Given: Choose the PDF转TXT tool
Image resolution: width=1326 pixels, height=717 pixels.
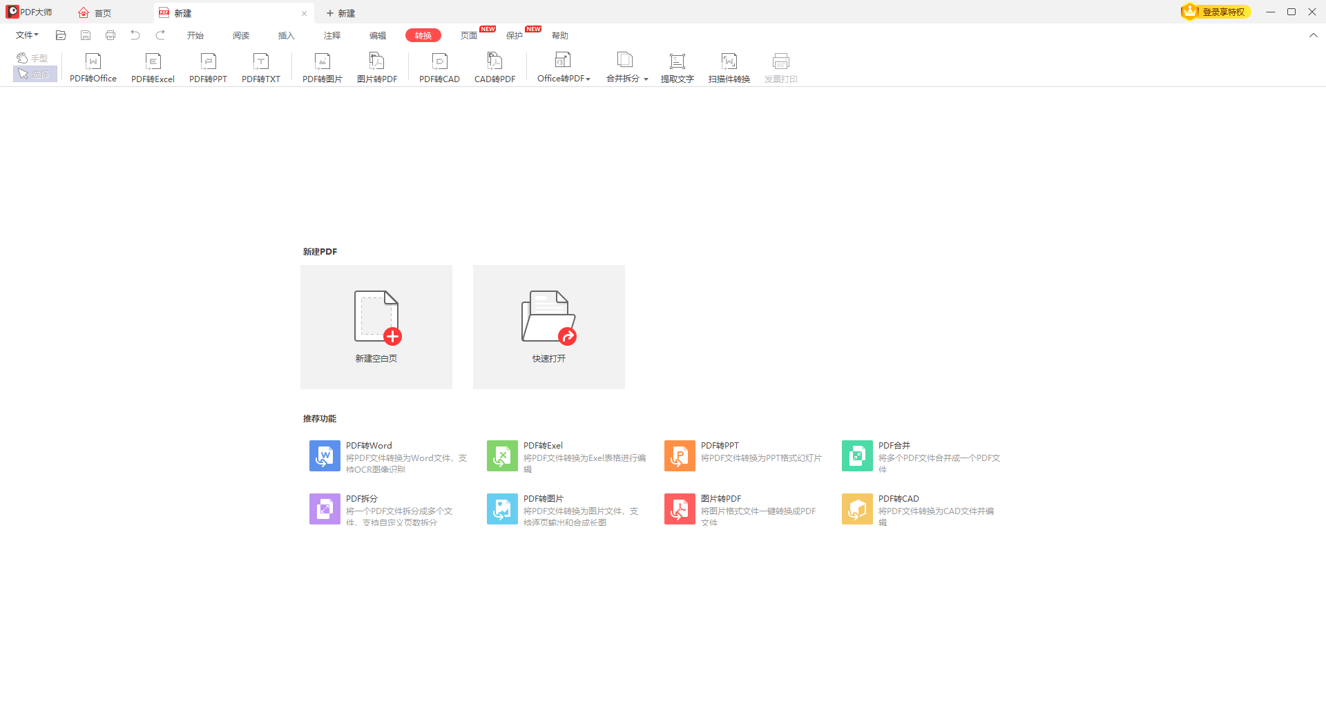Looking at the screenshot, I should pyautogui.click(x=261, y=68).
